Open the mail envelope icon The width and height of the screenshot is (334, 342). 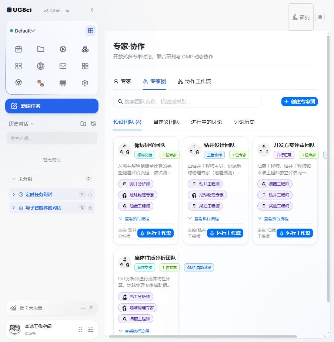click(x=63, y=66)
